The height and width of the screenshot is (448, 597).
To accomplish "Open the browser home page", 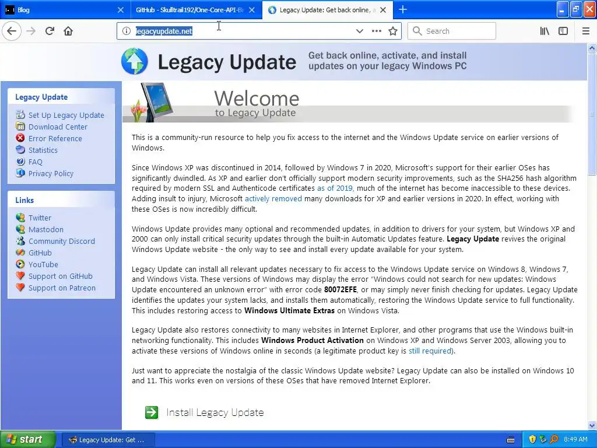I will (68, 31).
